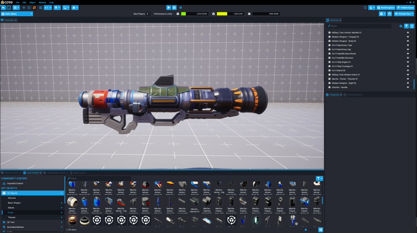Image resolution: width=417 pixels, height=233 pixels.
Task: Expand the Basic Shapes category
Action: (x=62, y=203)
